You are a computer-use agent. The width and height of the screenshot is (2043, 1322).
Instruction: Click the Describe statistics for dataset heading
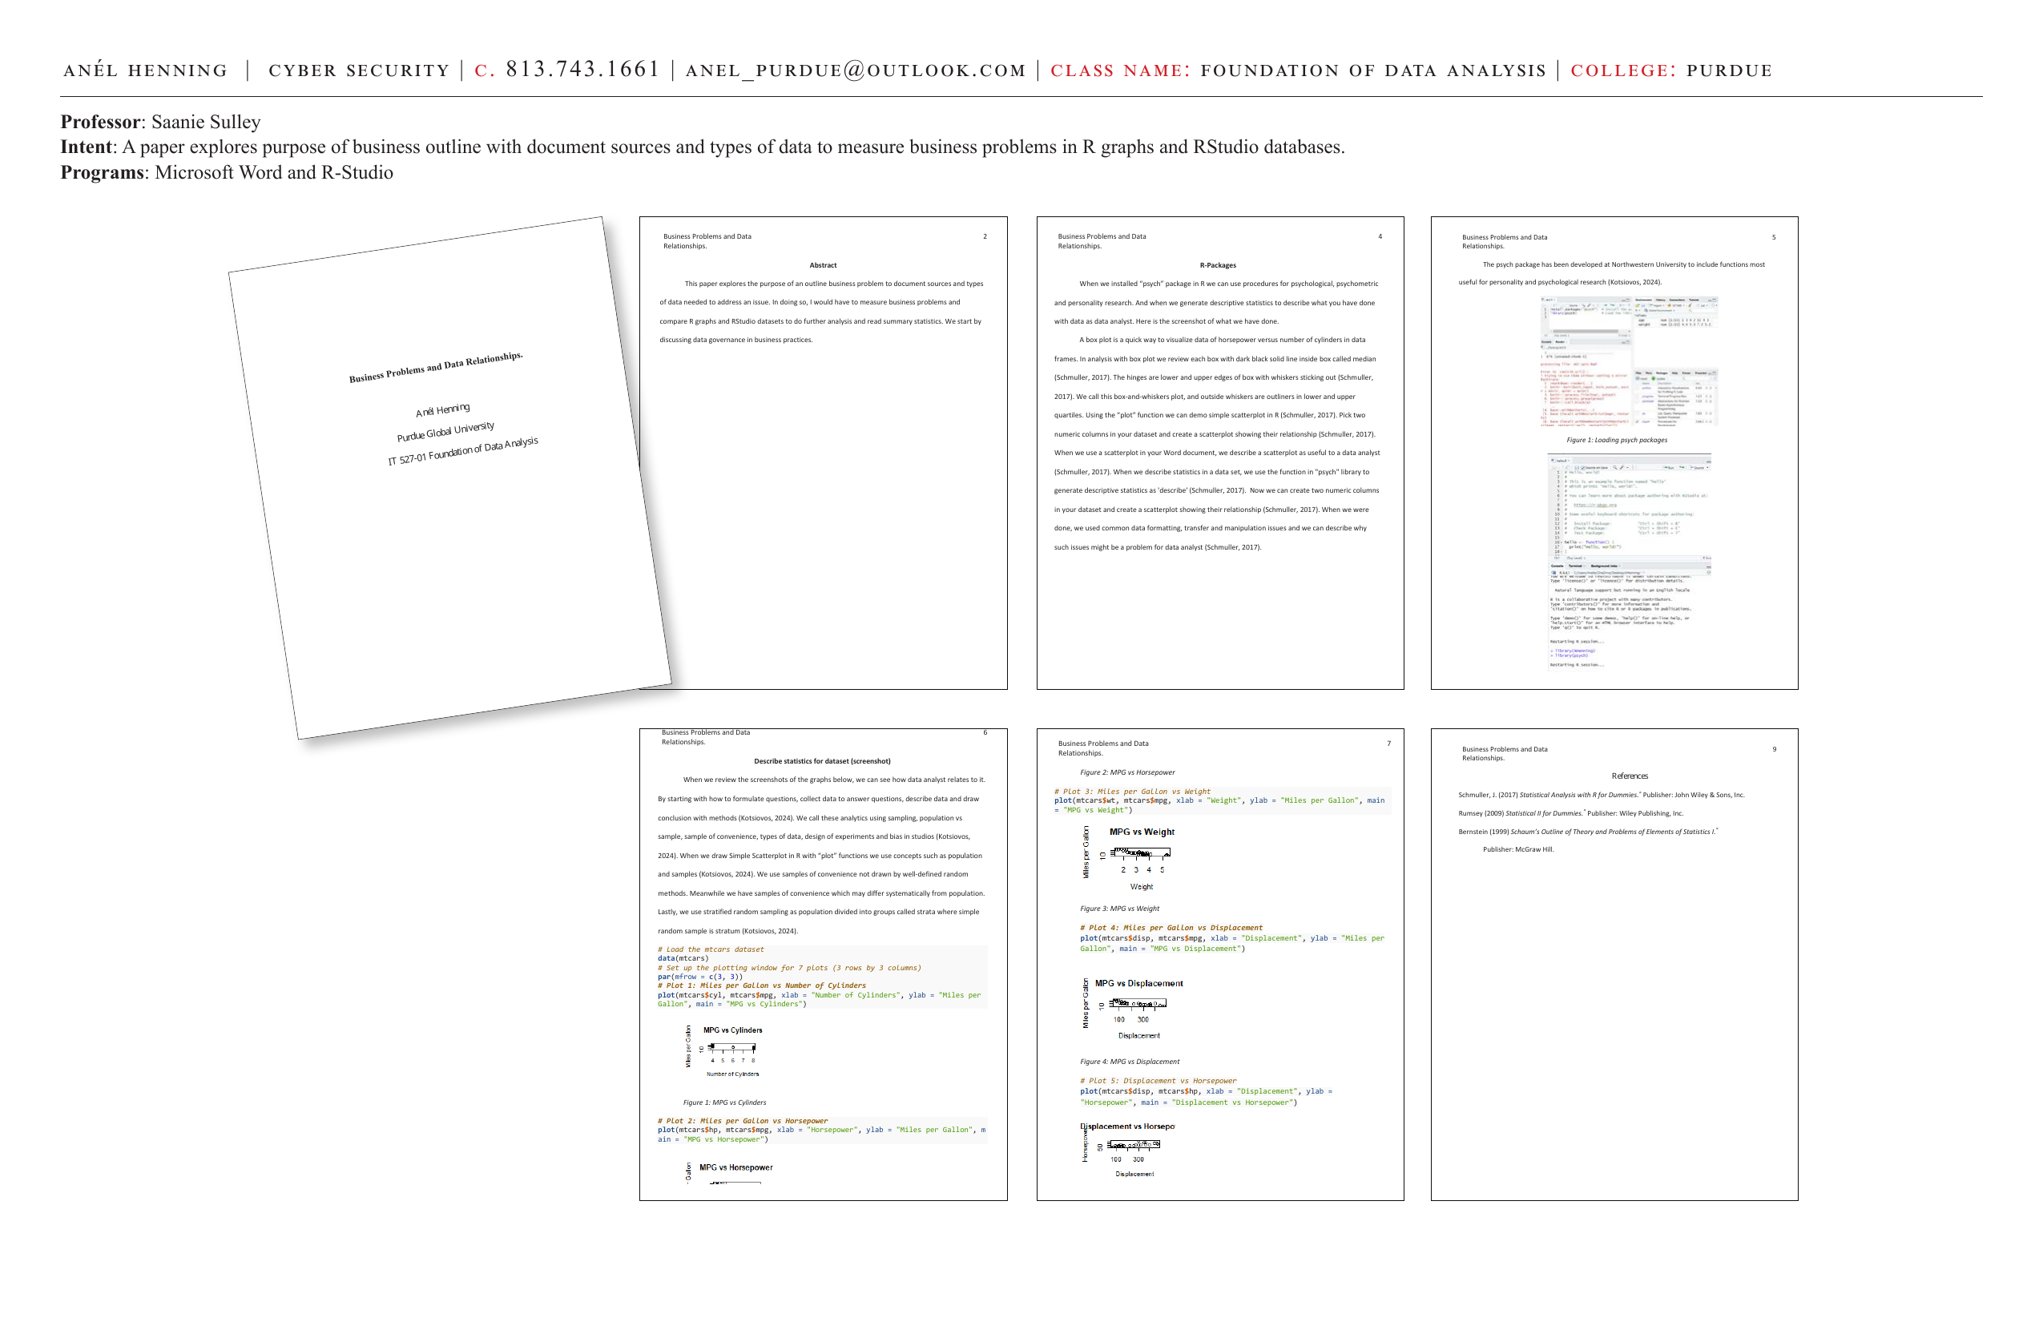(821, 761)
